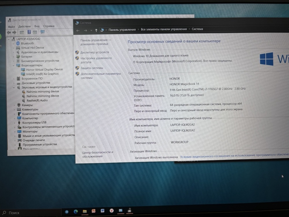Screen dimensions: 289x217
Task: Click the Back navigation arrow in Device Manager
Action: tap(9, 32)
